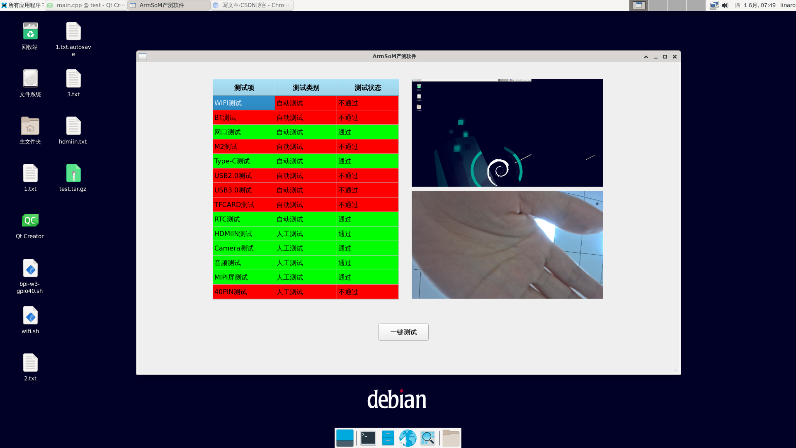This screenshot has height=448, width=796.
Task: Click the HDMI input preview thumbnail
Action: (x=507, y=133)
